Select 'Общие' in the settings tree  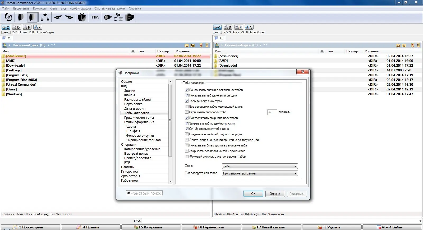click(x=126, y=82)
